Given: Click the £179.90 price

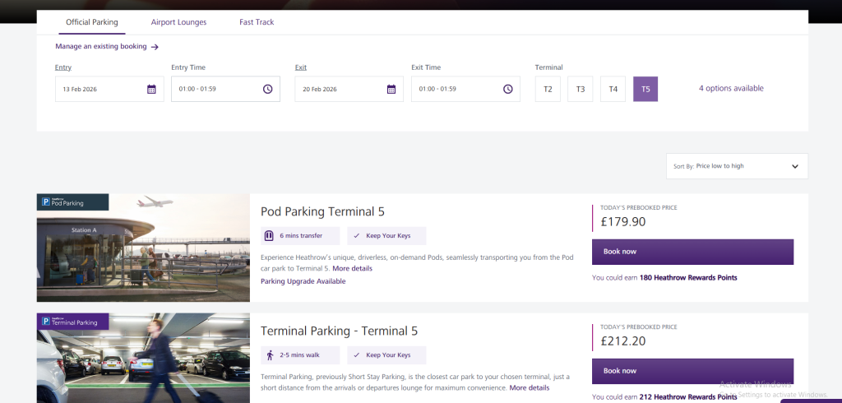Looking at the screenshot, I should click(623, 222).
